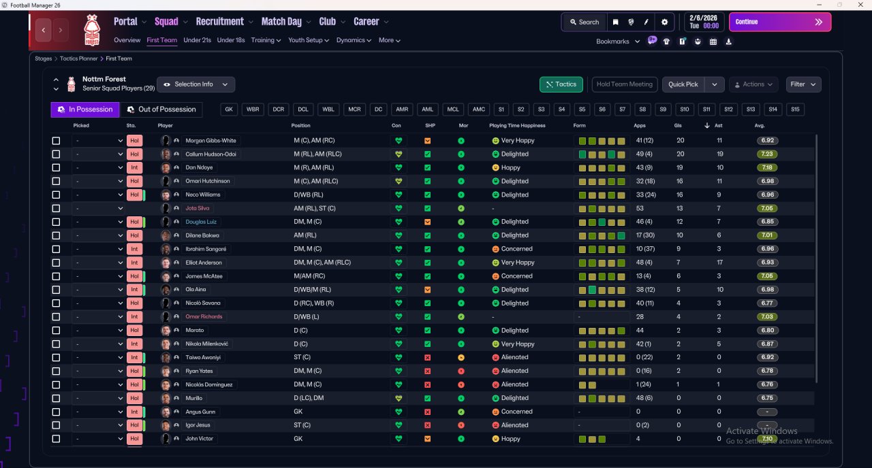Click Callum Hudson-Odoi's form color squares
The height and width of the screenshot is (468, 872).
click(602, 154)
